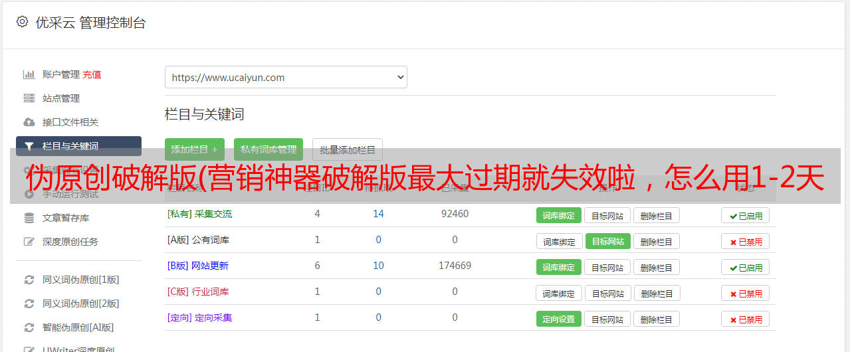Click the database icon for 文章暂存库

coord(29,218)
